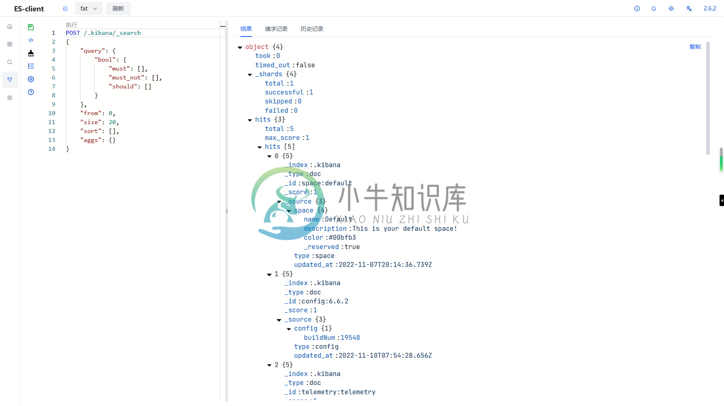724x406 pixels.
Task: Click the black clear brush icon
Action: [x=31, y=53]
